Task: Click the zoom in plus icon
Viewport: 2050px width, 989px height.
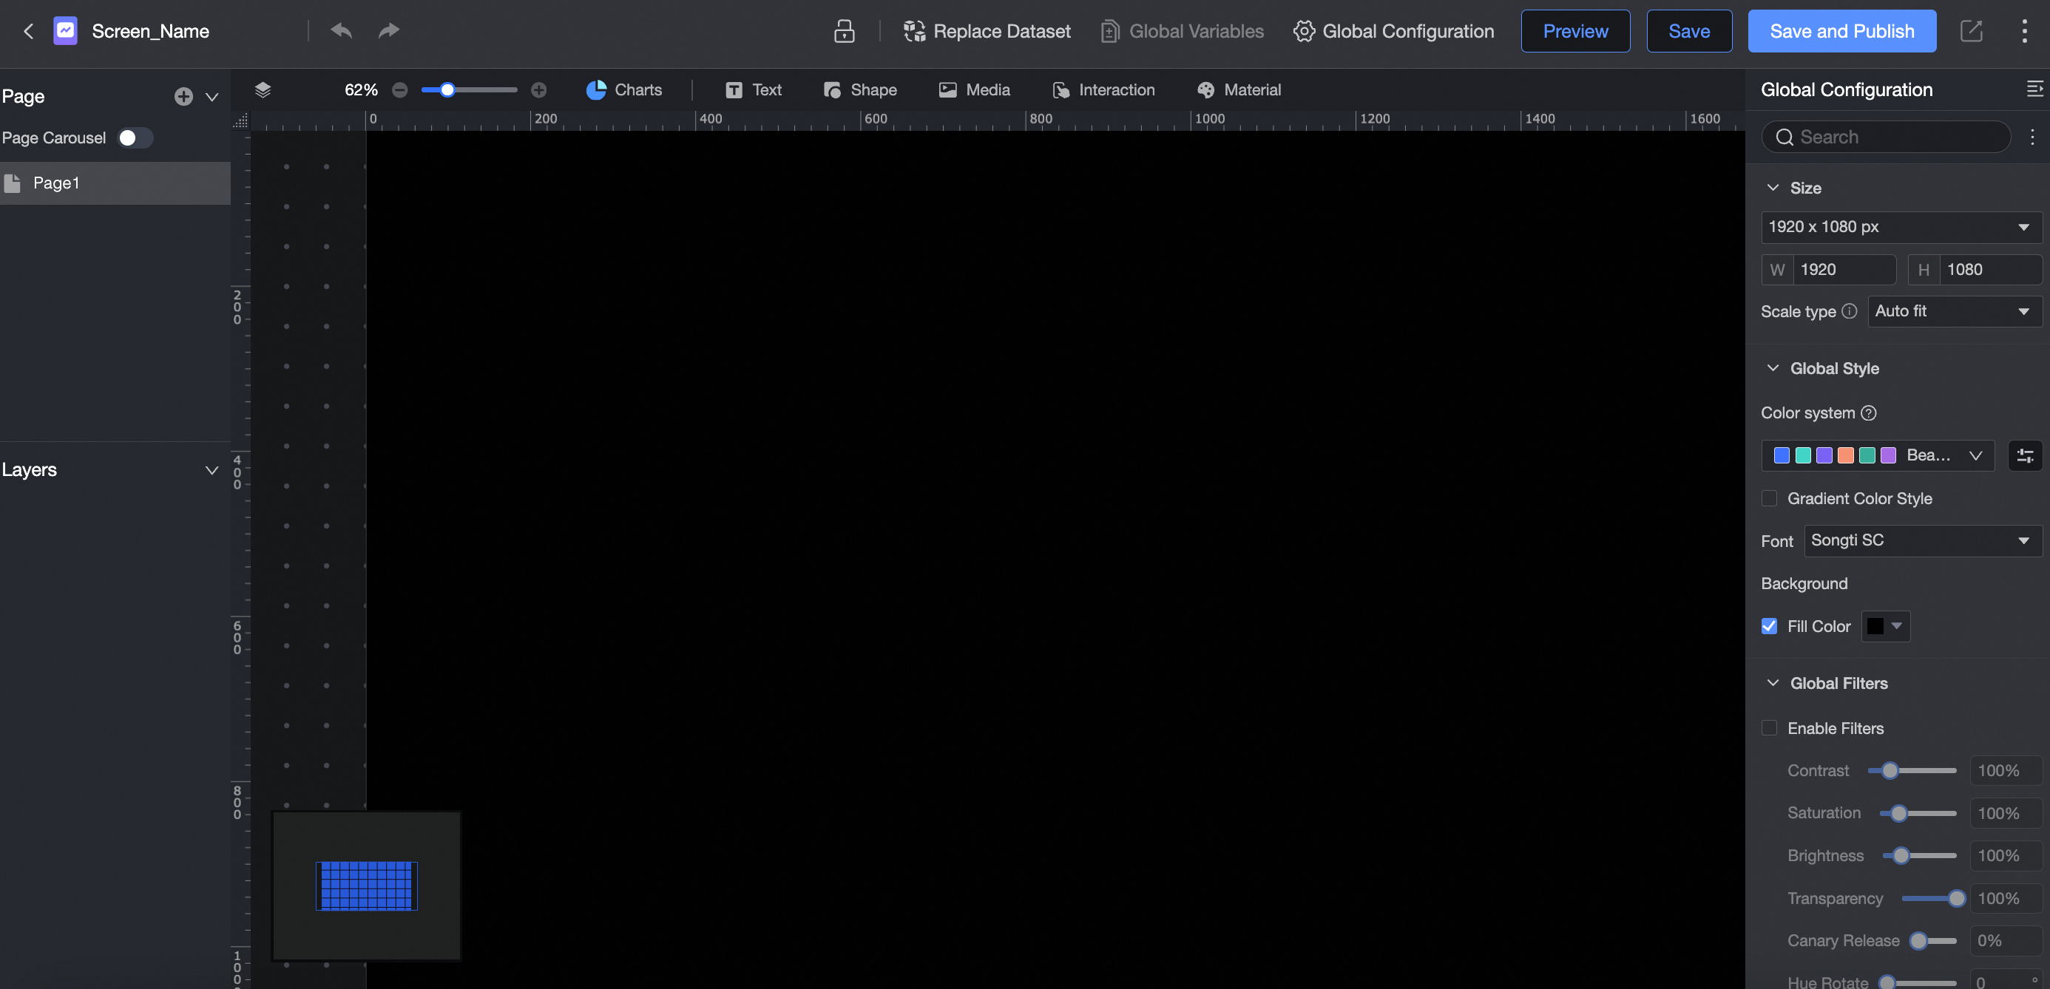Action: pyautogui.click(x=539, y=90)
